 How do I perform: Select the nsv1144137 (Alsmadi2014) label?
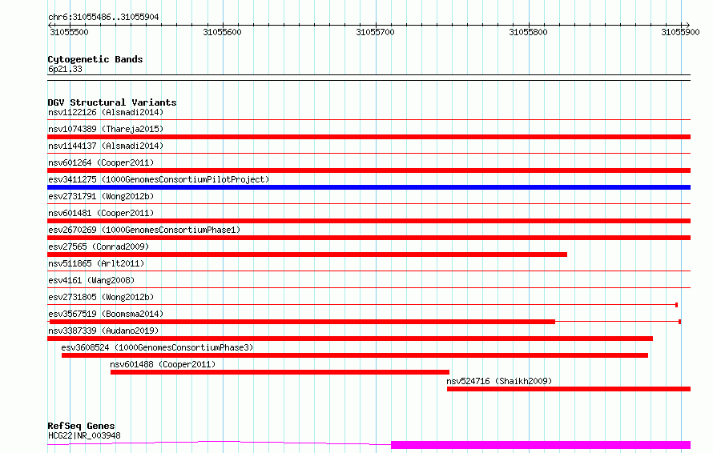[106, 146]
